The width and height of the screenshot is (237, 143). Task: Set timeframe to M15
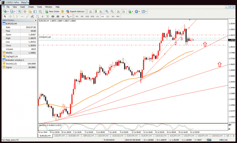tap(87, 16)
